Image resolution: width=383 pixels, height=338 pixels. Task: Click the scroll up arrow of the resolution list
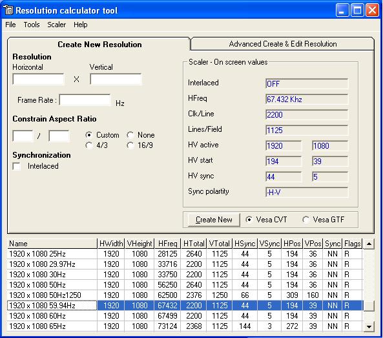369,244
